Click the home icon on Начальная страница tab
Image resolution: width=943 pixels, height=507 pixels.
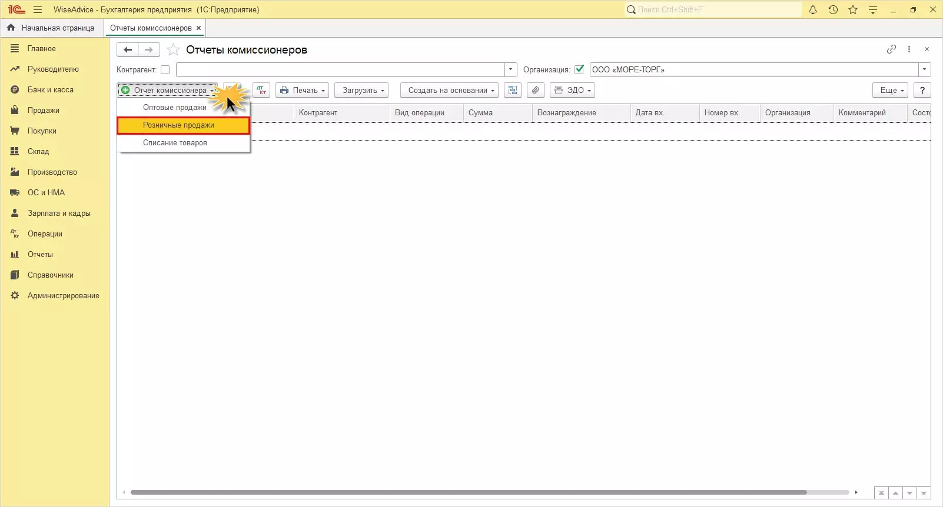(11, 28)
